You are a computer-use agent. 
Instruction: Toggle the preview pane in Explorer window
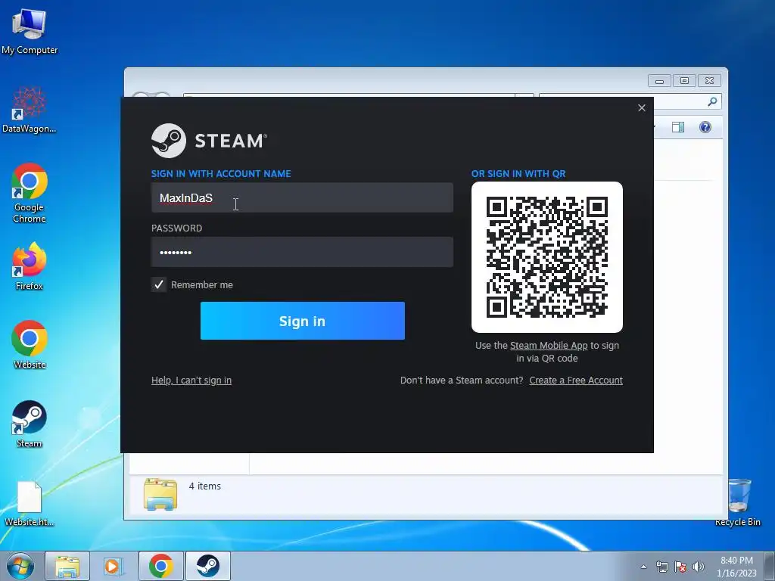tap(678, 127)
